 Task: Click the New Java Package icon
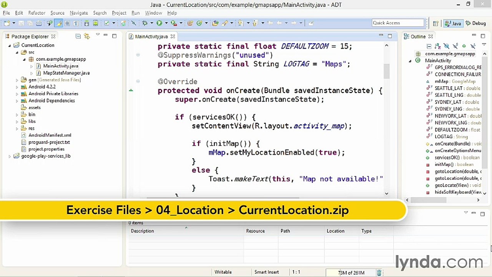point(190,23)
